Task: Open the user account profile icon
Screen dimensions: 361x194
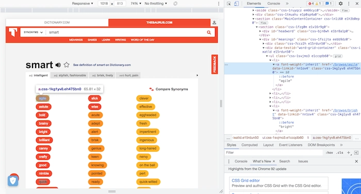Action: [214, 22]
